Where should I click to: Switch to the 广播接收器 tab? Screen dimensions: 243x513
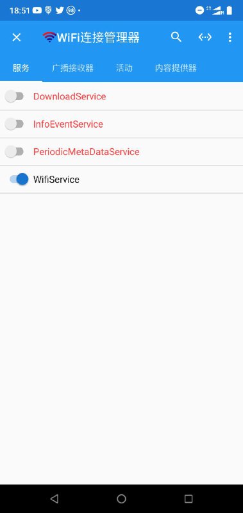(x=72, y=68)
